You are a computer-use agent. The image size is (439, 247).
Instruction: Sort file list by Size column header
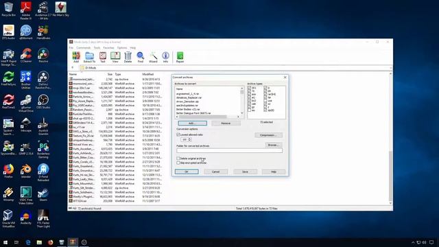(x=110, y=74)
